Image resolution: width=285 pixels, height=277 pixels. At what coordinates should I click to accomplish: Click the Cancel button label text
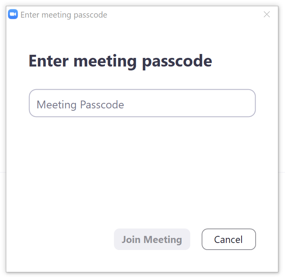[228, 239]
